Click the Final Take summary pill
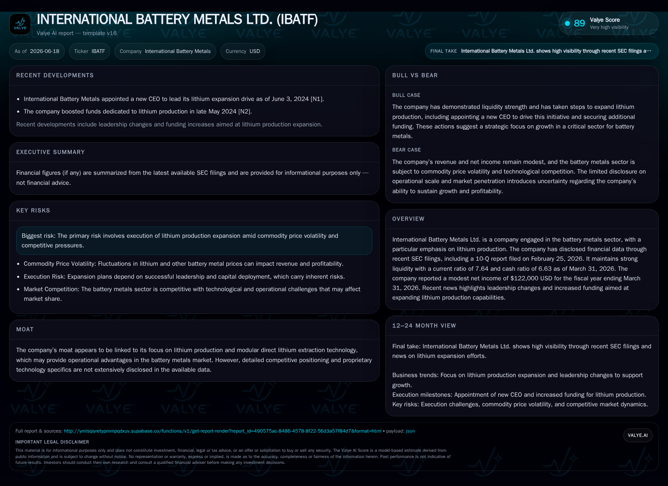This screenshot has height=486, width=668. point(541,51)
